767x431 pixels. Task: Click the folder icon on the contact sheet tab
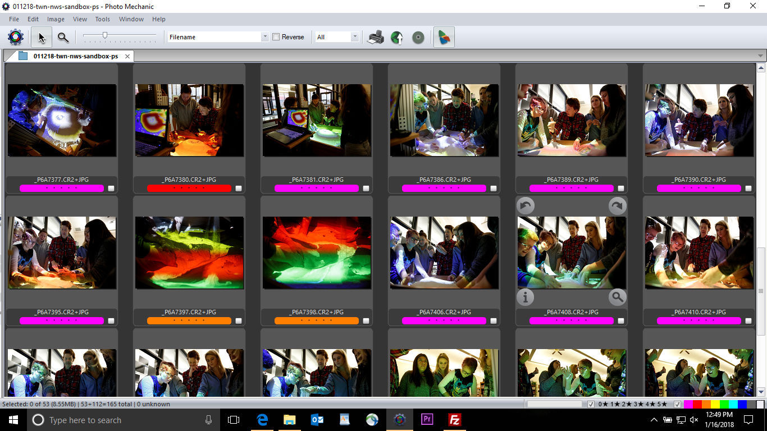(23, 56)
